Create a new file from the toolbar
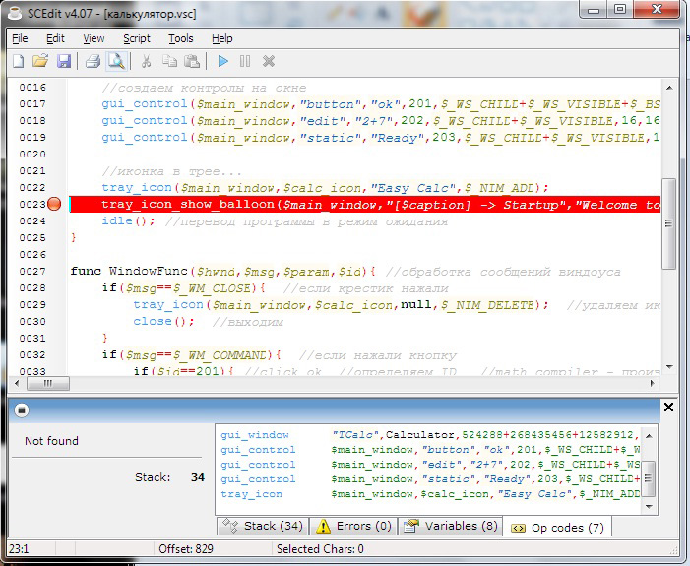690x566 pixels. 19,61
